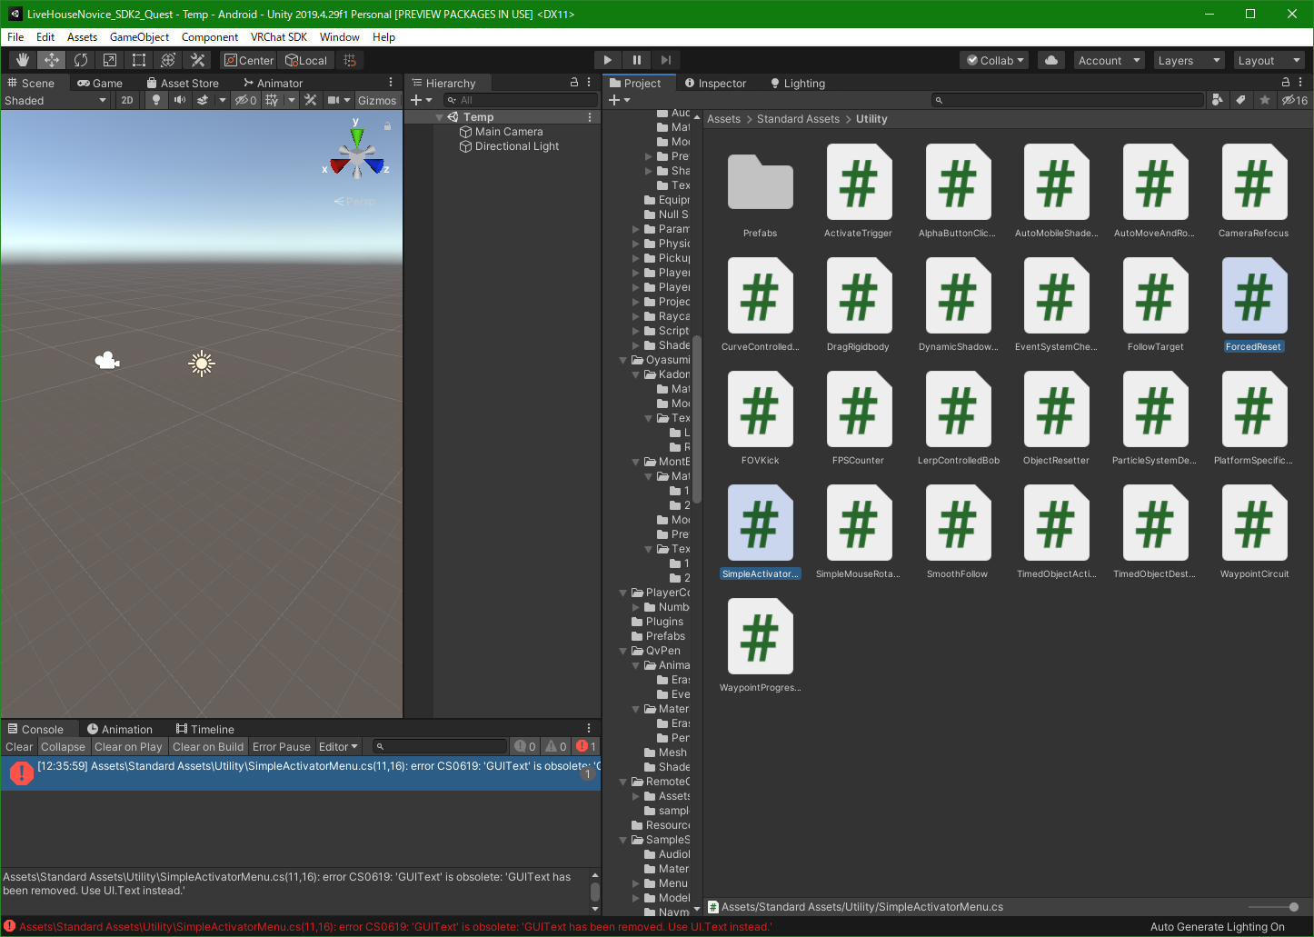
Task: Toggle scene grid visibility icon
Action: tap(272, 100)
